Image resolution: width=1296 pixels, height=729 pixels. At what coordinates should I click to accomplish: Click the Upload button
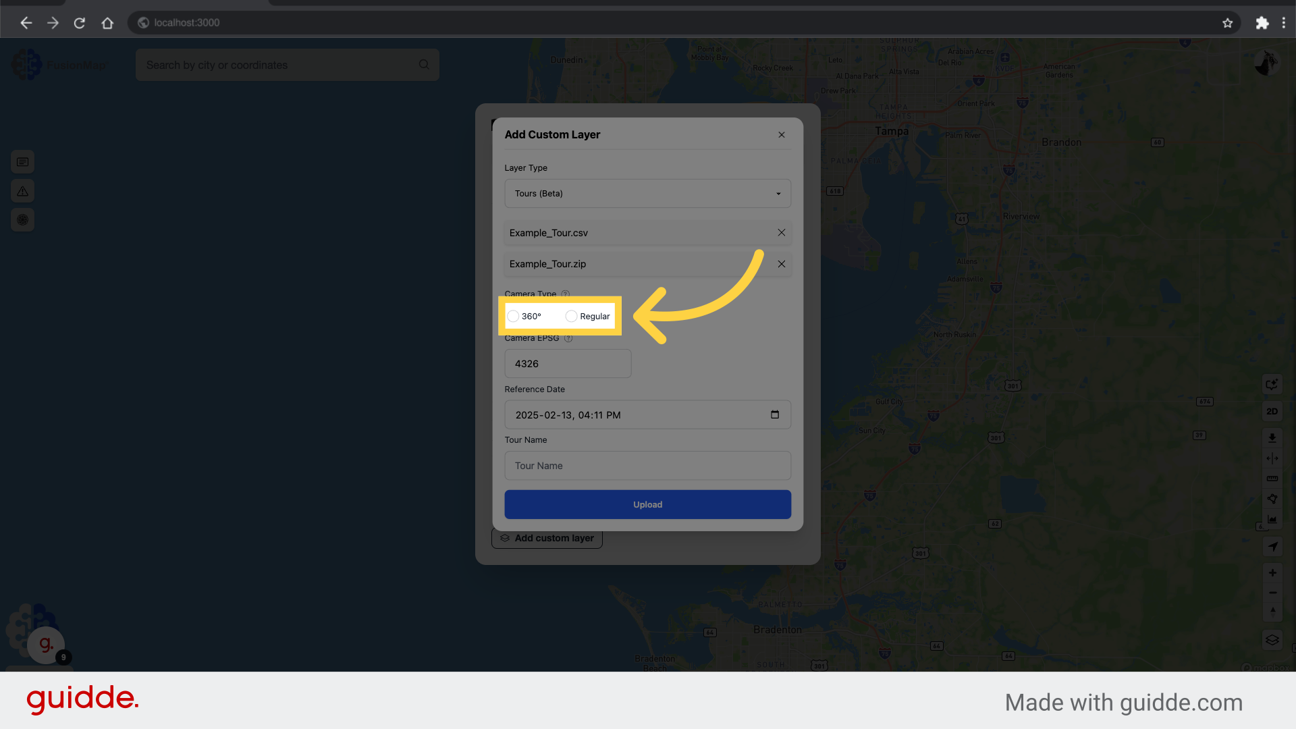[x=647, y=504]
